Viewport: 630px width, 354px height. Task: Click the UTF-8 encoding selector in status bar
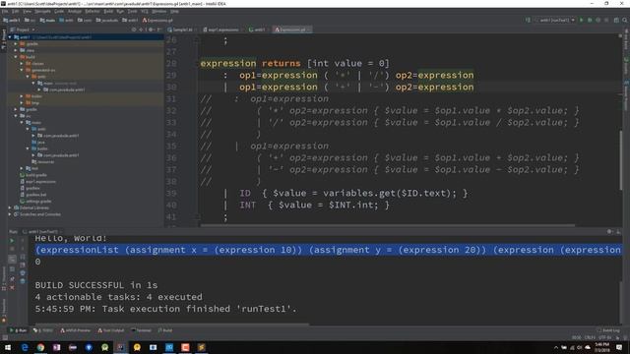tap(604, 337)
